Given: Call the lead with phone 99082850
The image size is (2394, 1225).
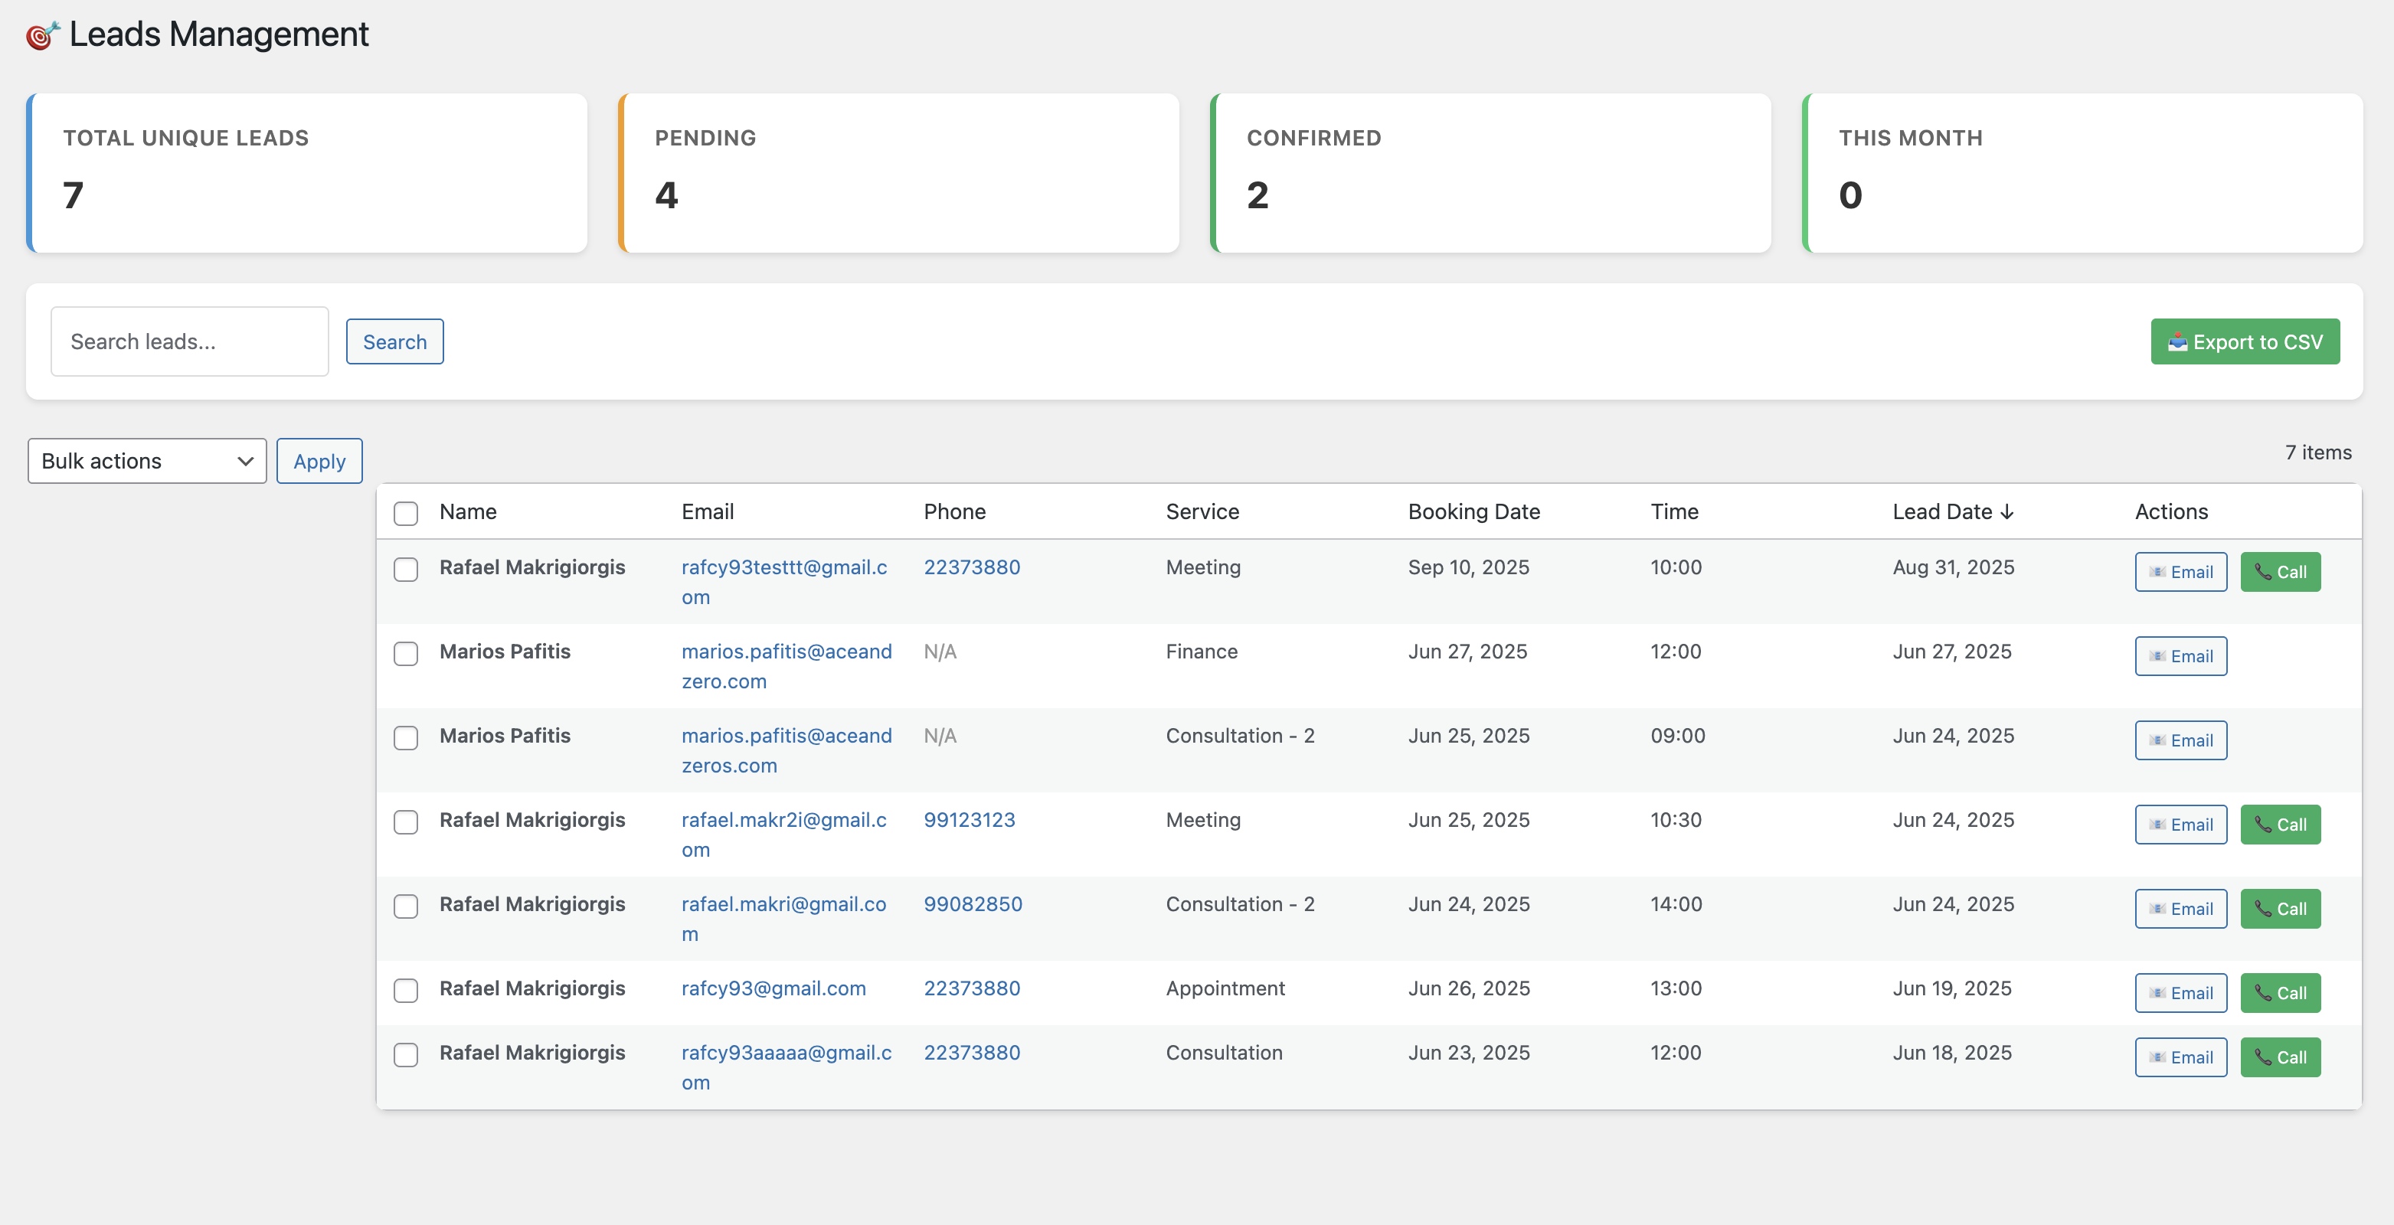Looking at the screenshot, I should tap(2280, 909).
